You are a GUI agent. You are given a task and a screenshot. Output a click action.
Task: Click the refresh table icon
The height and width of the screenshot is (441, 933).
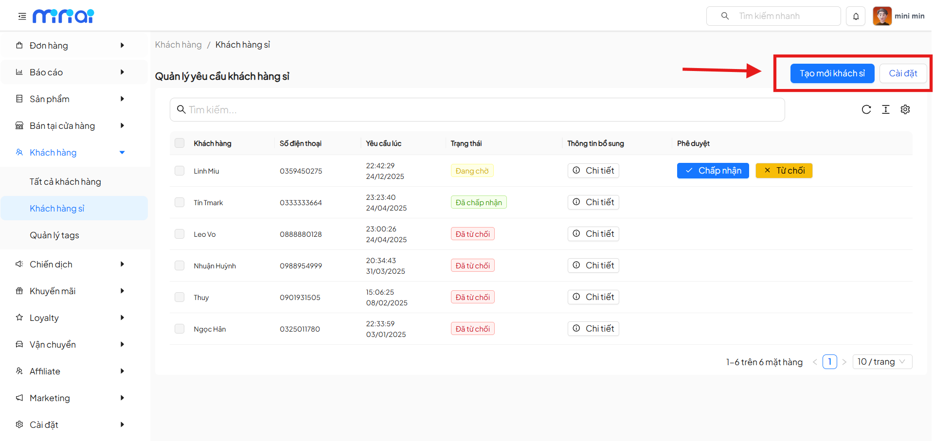866,109
